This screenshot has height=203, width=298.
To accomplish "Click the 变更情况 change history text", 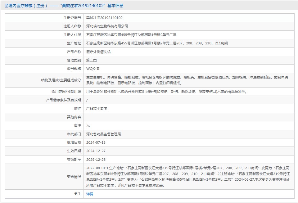I will coord(188,177).
